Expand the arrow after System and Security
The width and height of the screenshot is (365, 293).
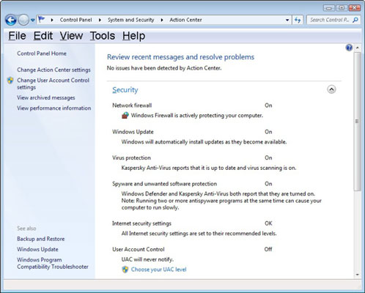(162, 20)
